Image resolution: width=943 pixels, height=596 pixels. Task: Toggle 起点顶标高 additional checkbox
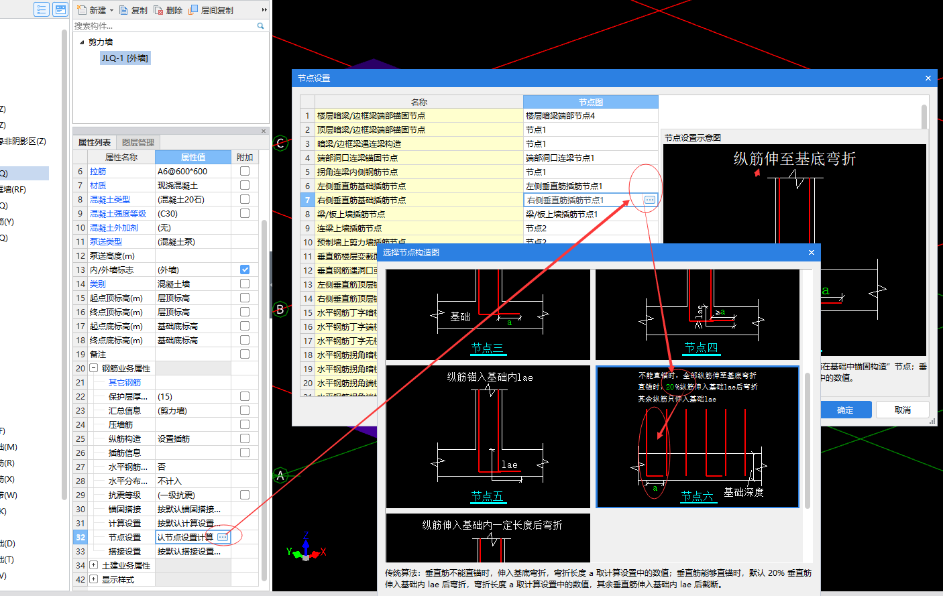[x=245, y=298]
